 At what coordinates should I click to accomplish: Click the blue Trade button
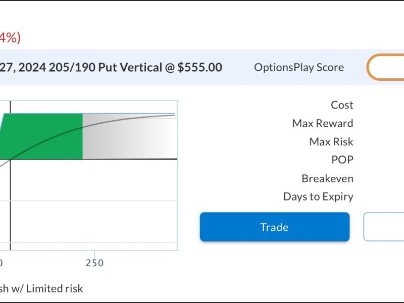[275, 227]
